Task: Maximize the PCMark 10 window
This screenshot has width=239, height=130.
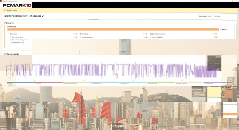Action: 232,1
